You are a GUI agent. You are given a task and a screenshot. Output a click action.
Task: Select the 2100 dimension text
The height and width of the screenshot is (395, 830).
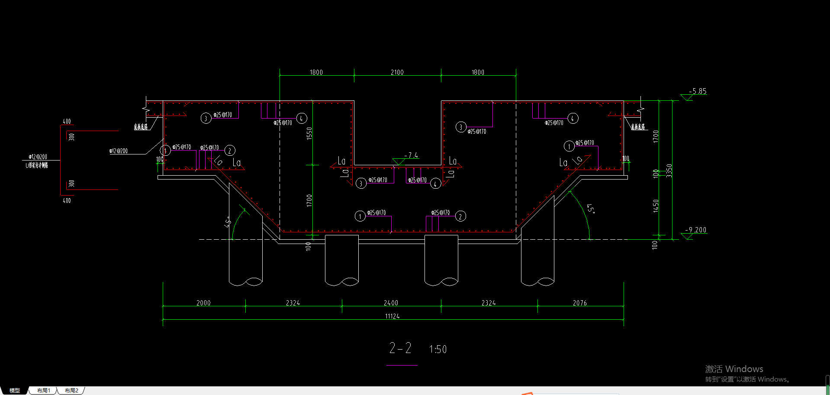[x=397, y=72]
